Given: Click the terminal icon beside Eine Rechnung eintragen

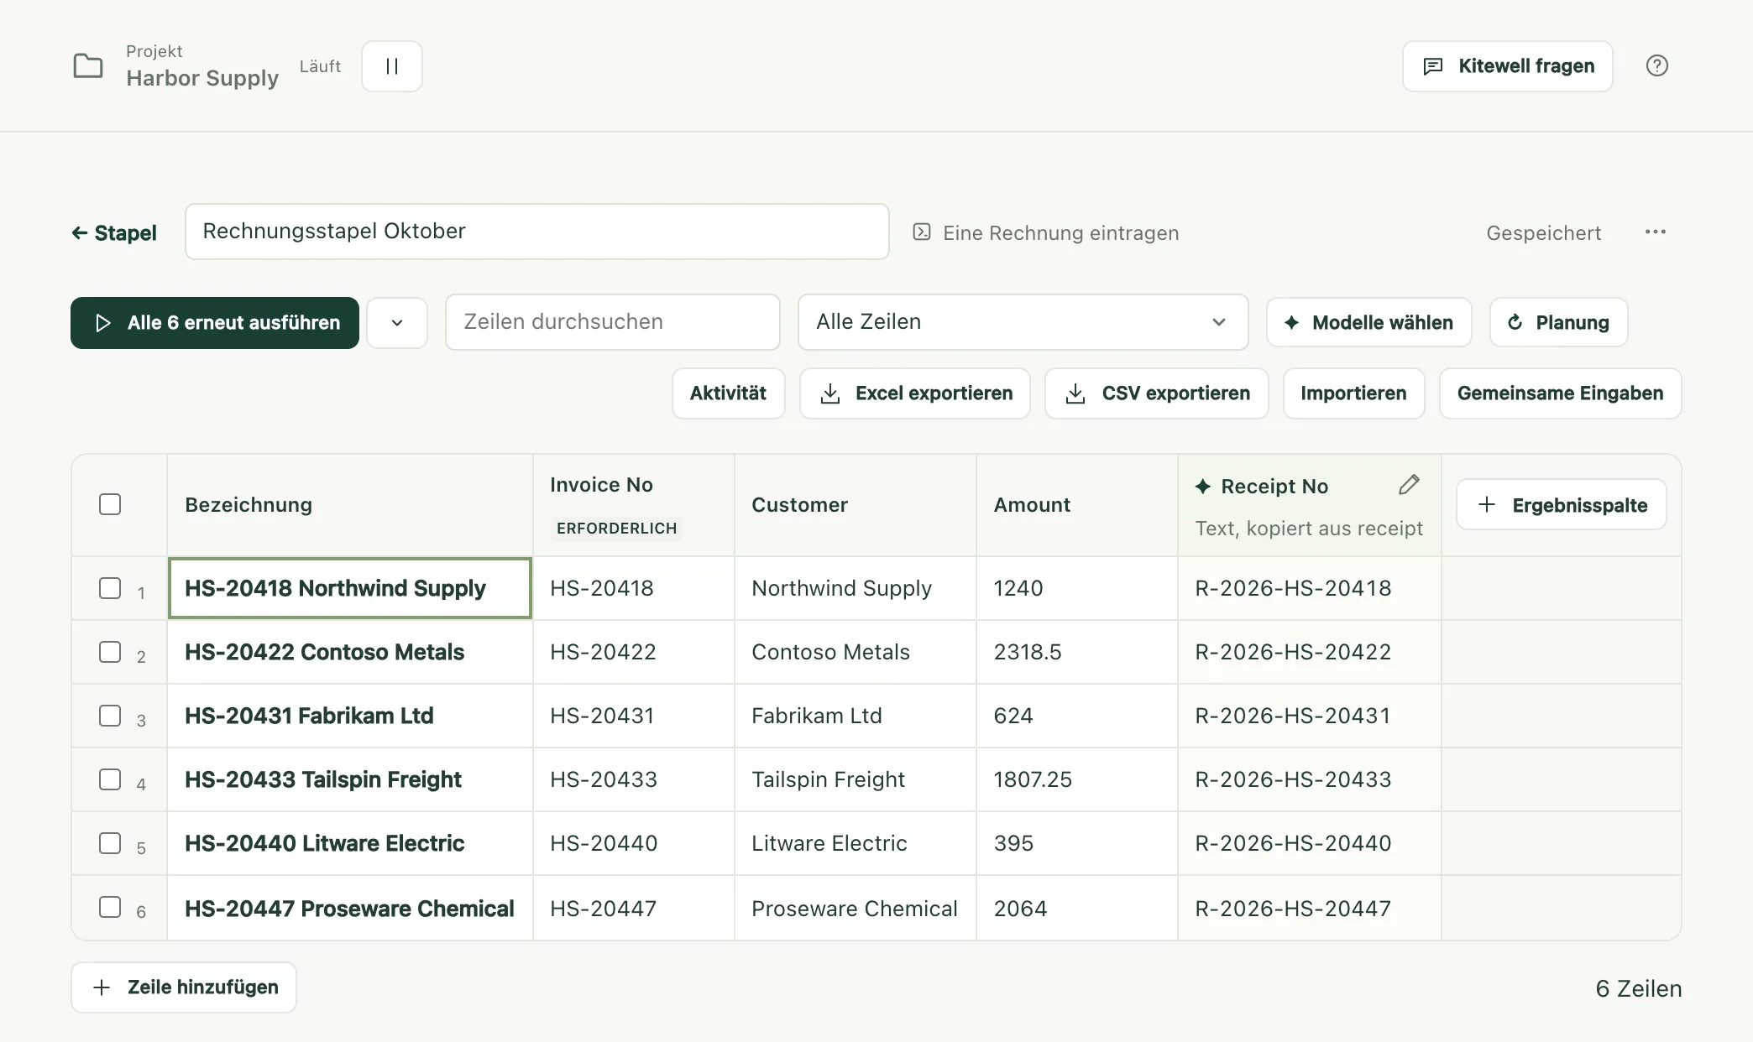Looking at the screenshot, I should click(x=922, y=232).
